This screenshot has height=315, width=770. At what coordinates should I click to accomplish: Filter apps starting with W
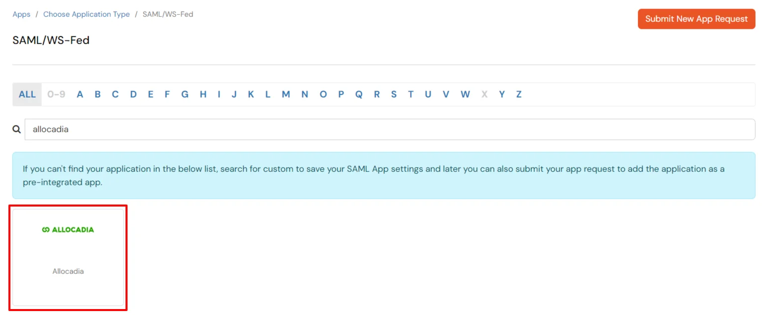(465, 94)
